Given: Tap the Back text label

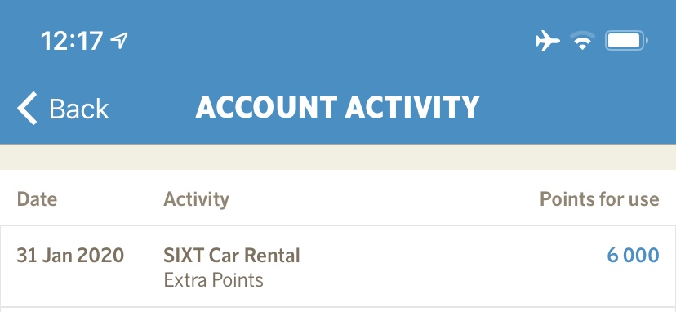Looking at the screenshot, I should (78, 109).
